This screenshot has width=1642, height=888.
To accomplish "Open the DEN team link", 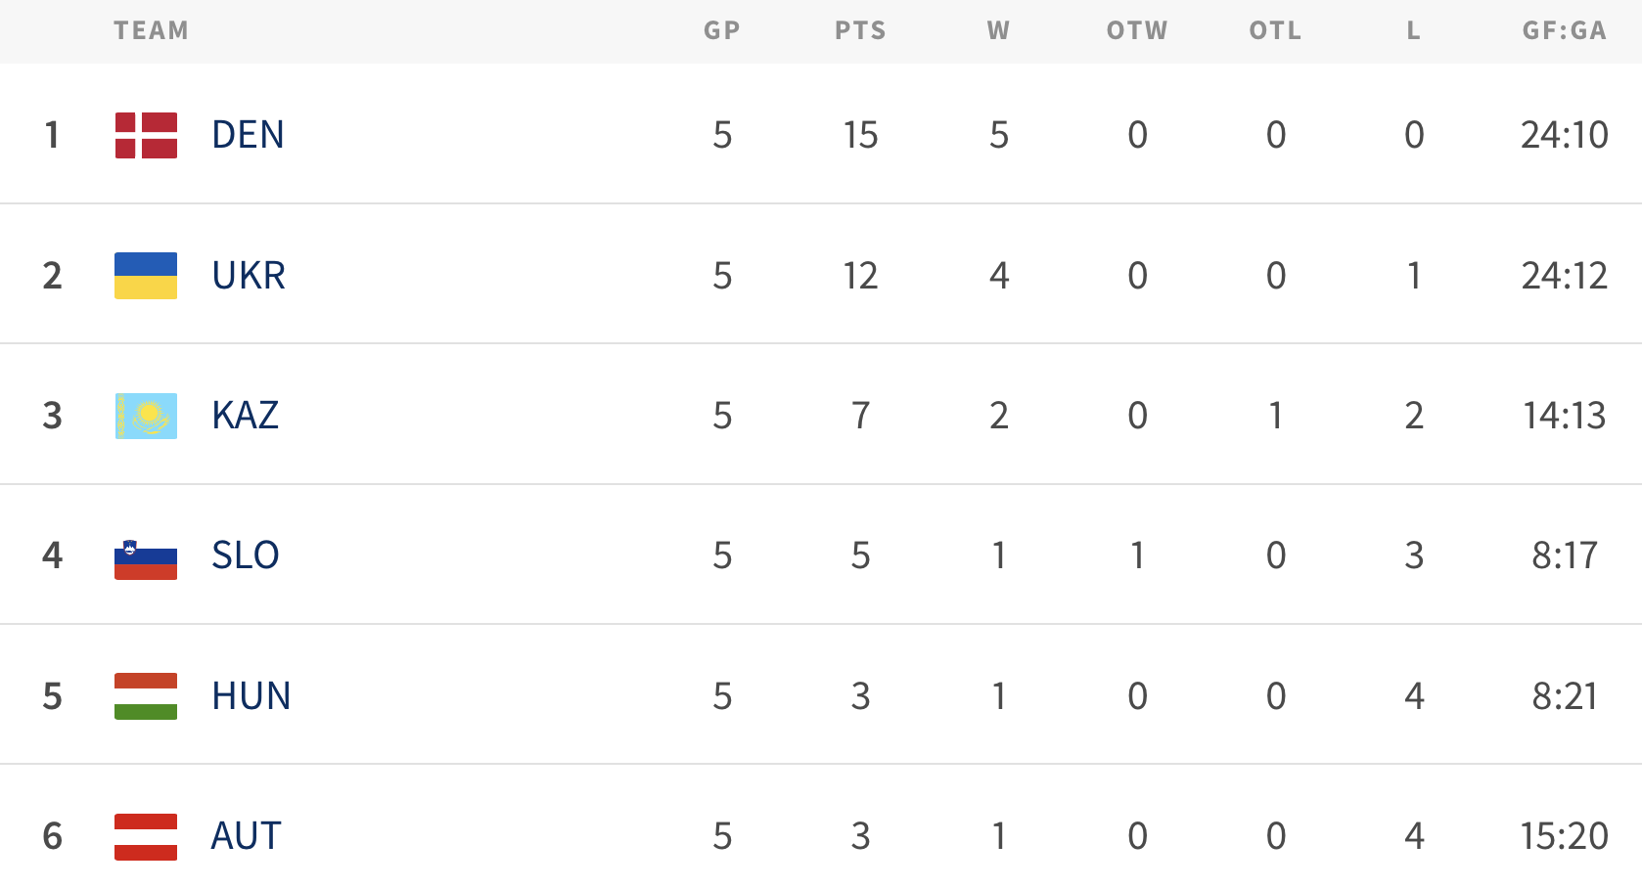I will click(248, 135).
